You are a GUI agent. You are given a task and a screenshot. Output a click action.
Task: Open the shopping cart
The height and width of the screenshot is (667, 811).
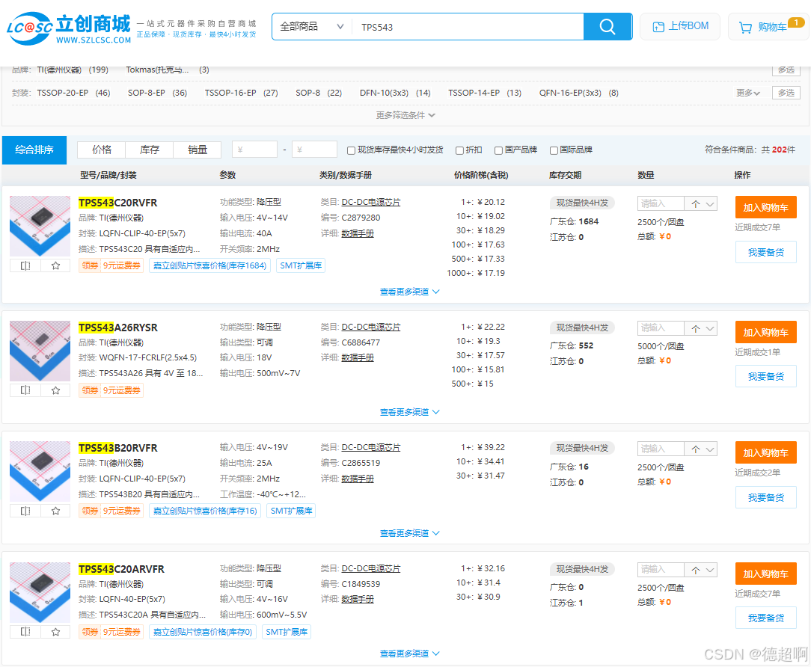pos(768,26)
